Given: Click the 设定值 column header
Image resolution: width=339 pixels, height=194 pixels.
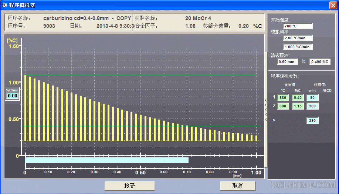Looking at the screenshot, I should click(x=290, y=85).
